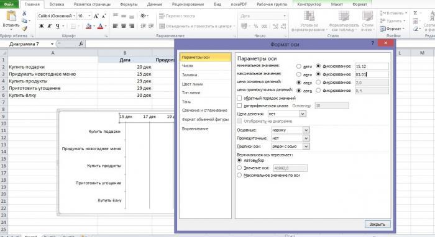Open the Тень section in dialog sidebar
This screenshot has width=435, height=237.
[205, 102]
